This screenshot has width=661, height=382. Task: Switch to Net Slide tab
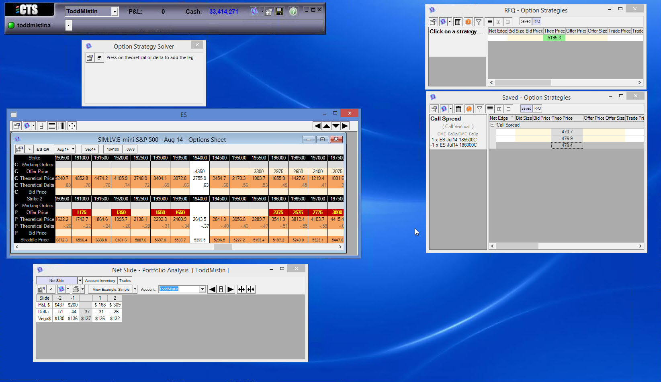tap(57, 280)
